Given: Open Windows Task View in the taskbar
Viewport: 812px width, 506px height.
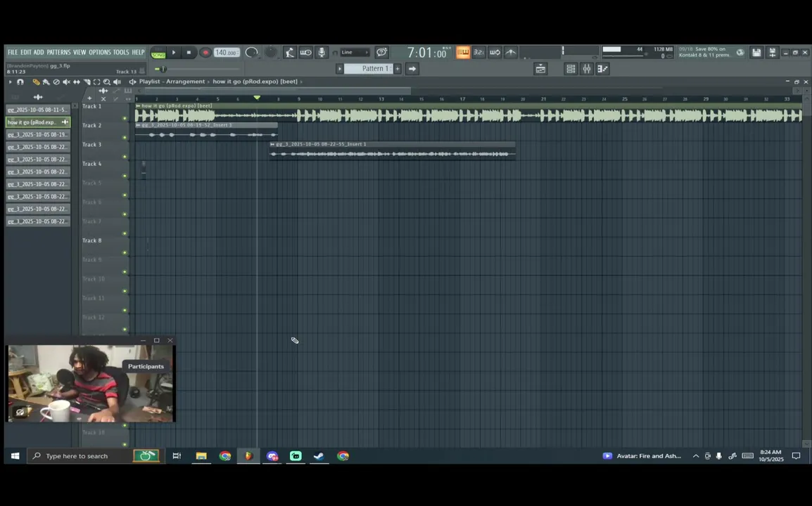Looking at the screenshot, I should point(177,456).
